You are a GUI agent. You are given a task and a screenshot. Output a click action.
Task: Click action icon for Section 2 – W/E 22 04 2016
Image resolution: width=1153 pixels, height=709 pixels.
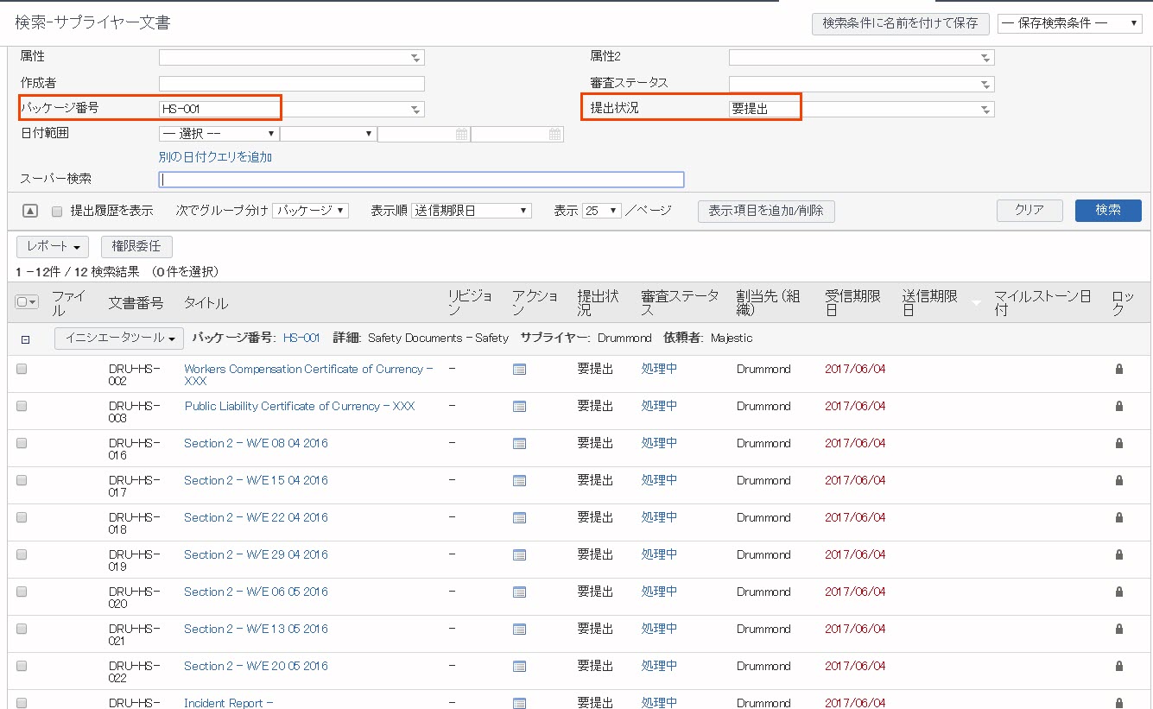[x=519, y=518]
